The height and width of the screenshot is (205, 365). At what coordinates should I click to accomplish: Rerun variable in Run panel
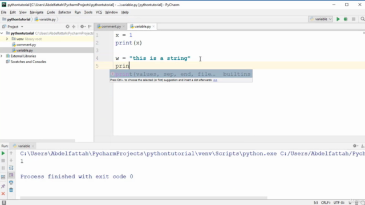pyautogui.click(x=3, y=153)
